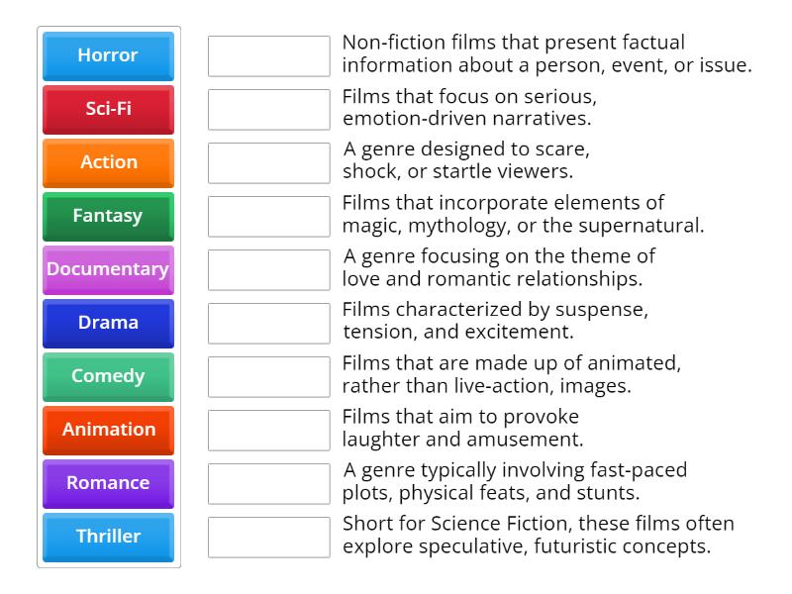Select the Romance genre tile
This screenshot has width=792, height=594.
[x=108, y=483]
